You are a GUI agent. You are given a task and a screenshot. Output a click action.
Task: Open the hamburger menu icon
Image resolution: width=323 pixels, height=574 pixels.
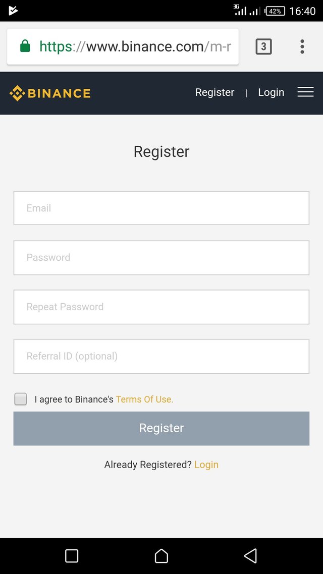305,92
